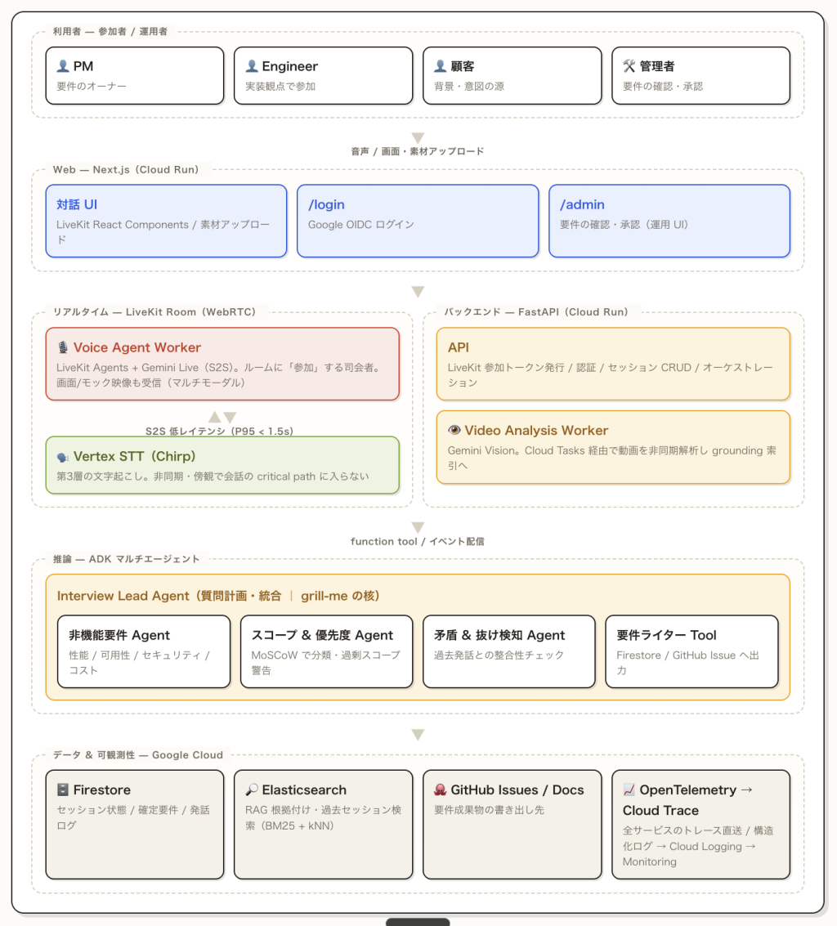The width and height of the screenshot is (837, 926).
Task: Click the person icon beside PM
Action: tap(63, 66)
